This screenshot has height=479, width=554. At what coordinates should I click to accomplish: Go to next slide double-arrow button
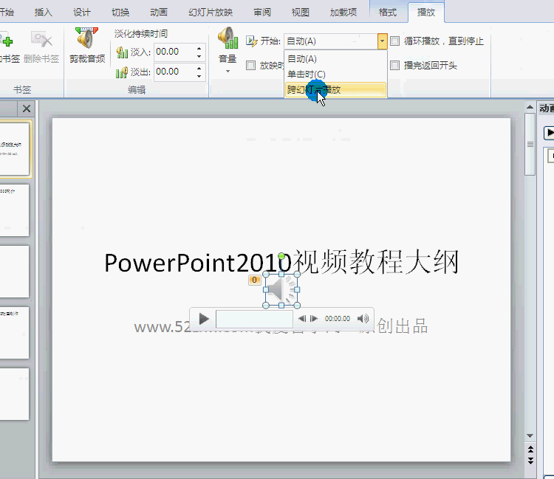(x=530, y=461)
